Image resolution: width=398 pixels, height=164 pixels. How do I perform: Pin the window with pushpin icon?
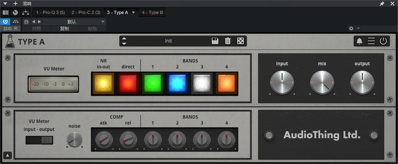382,4
